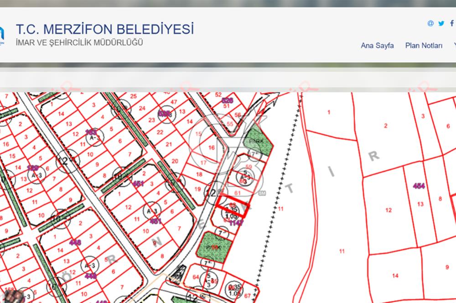Click the lower green PARK area
This screenshot has width=456, height=303.
click(x=214, y=247)
